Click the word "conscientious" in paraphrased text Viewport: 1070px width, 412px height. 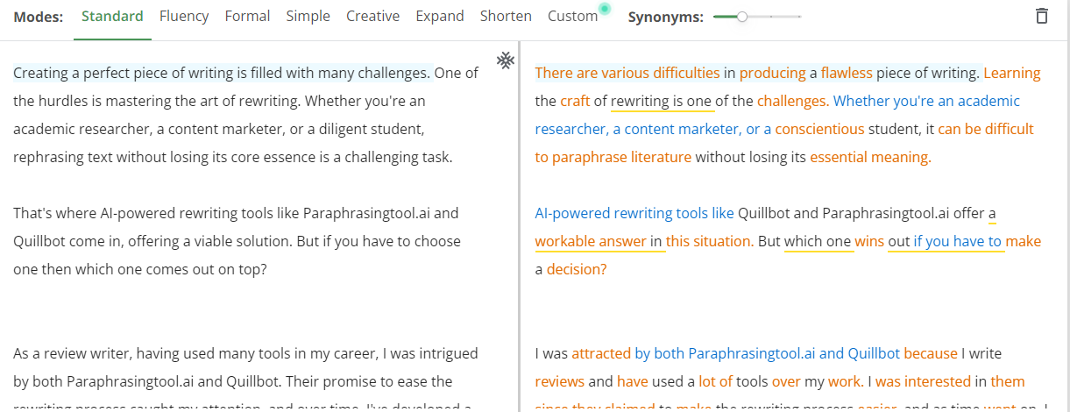[x=819, y=129]
